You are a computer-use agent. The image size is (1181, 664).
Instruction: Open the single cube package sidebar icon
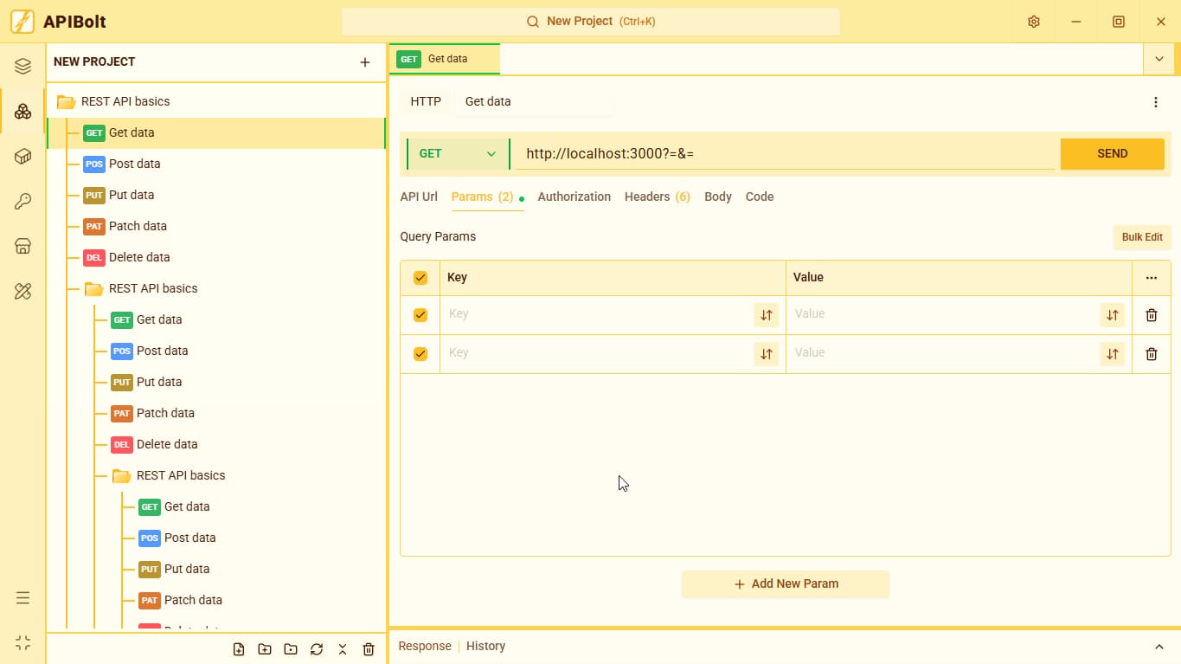[x=23, y=157]
